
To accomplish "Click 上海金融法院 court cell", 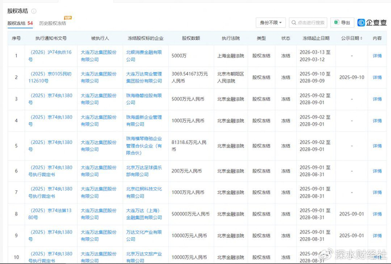I will [x=230, y=56].
